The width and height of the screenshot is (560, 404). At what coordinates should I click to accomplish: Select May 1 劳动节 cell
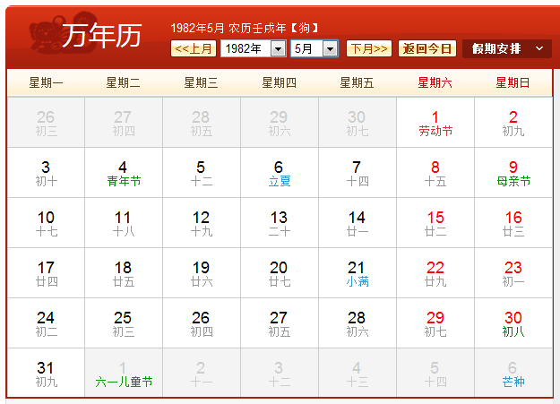[x=435, y=122]
